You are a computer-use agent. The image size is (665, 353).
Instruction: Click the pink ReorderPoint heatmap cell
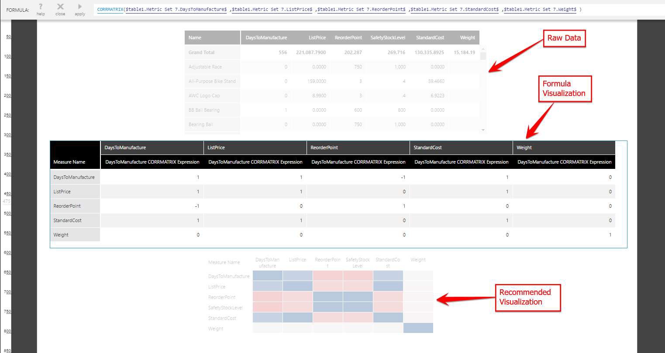pos(327,276)
